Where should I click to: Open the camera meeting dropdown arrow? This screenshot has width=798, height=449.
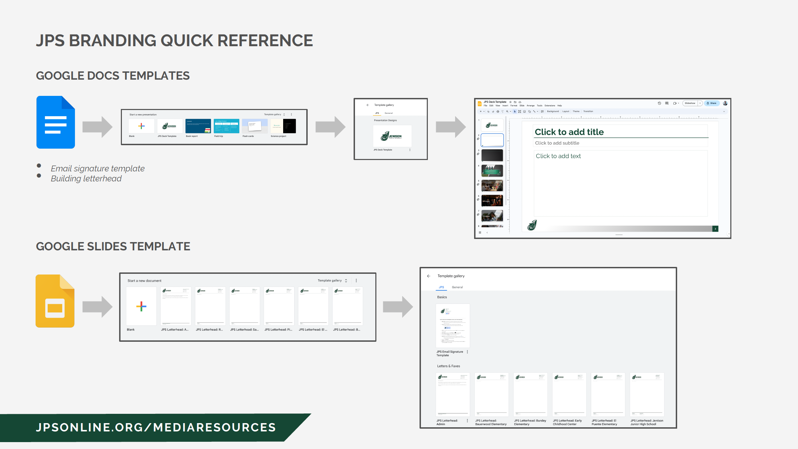(679, 103)
